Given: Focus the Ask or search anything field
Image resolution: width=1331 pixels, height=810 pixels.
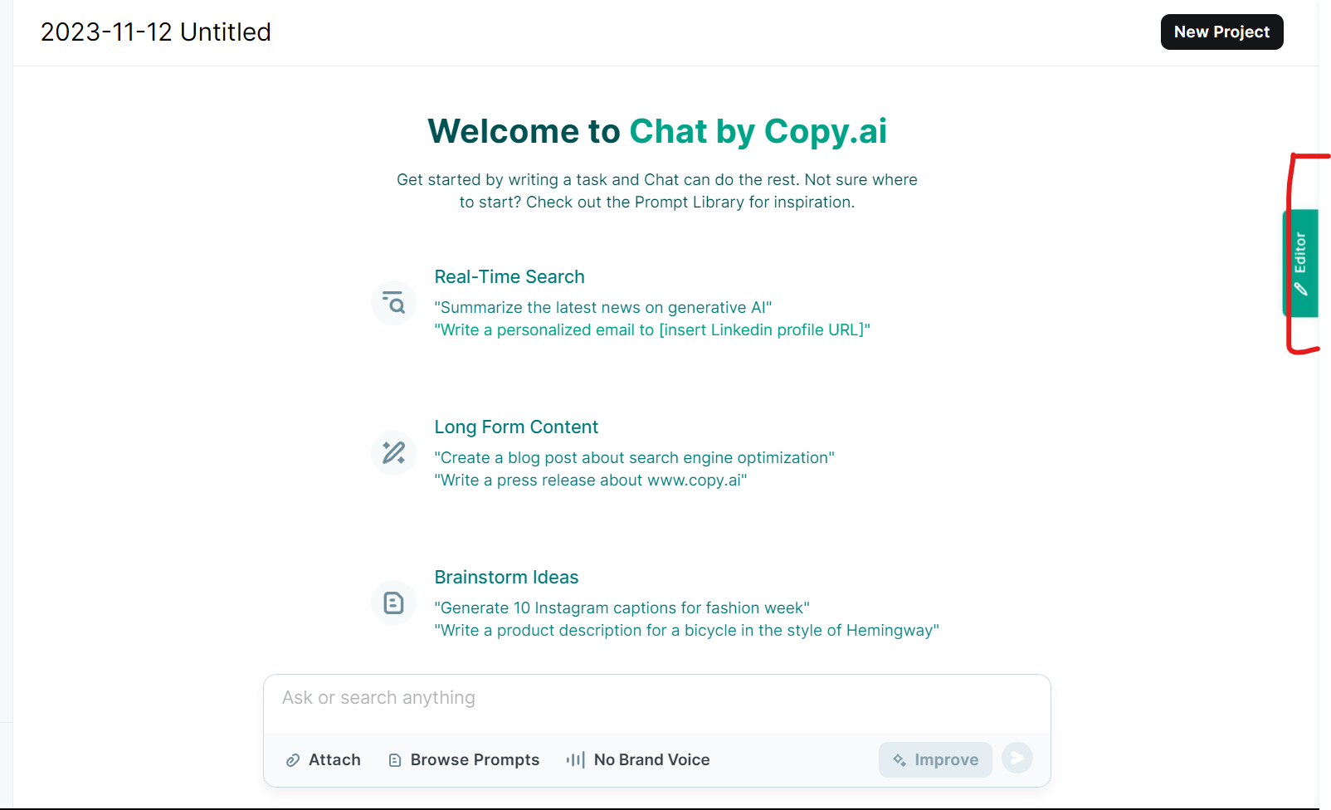Looking at the screenshot, I should point(657,698).
